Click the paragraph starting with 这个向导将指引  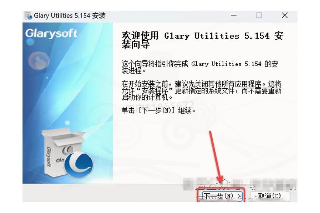pyautogui.click(x=200, y=67)
